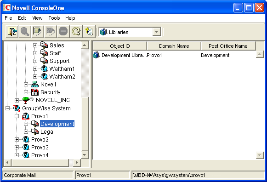Select the Legal tree label
267x182 pixels.
[47, 132]
